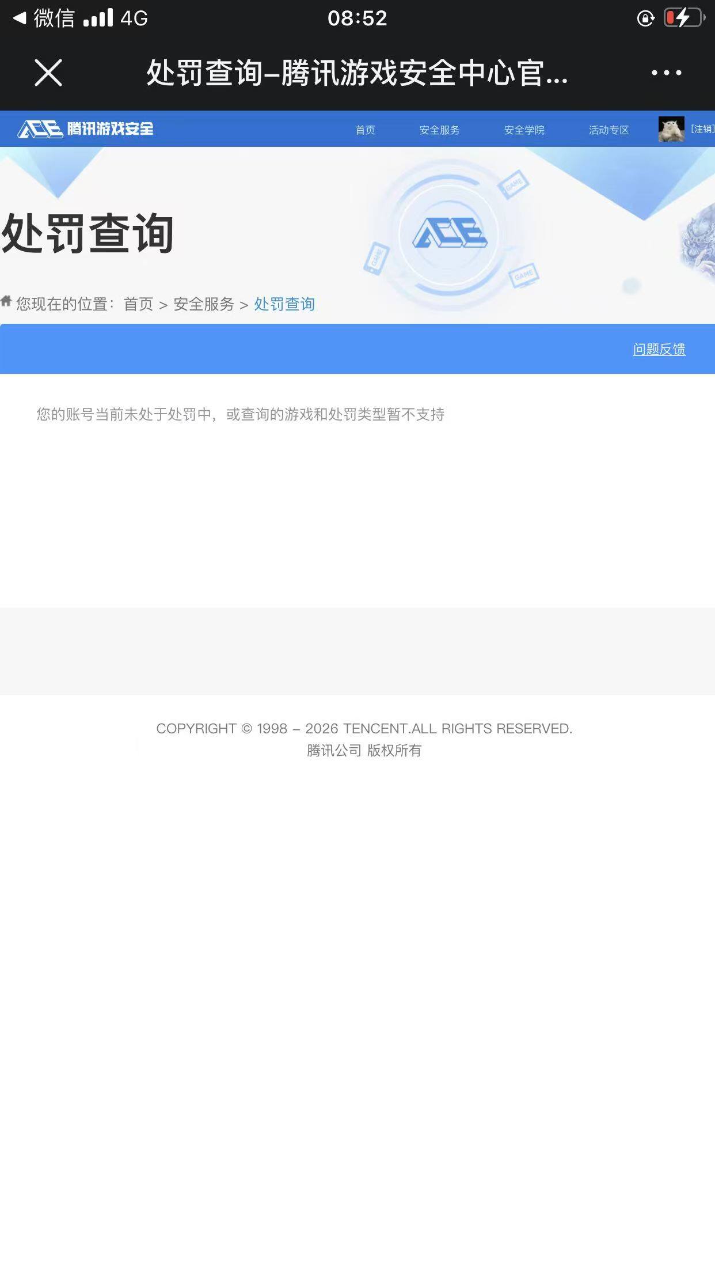This screenshot has width=715, height=1272.
Task: Open the 活动专区 navigation item
Action: pos(608,130)
